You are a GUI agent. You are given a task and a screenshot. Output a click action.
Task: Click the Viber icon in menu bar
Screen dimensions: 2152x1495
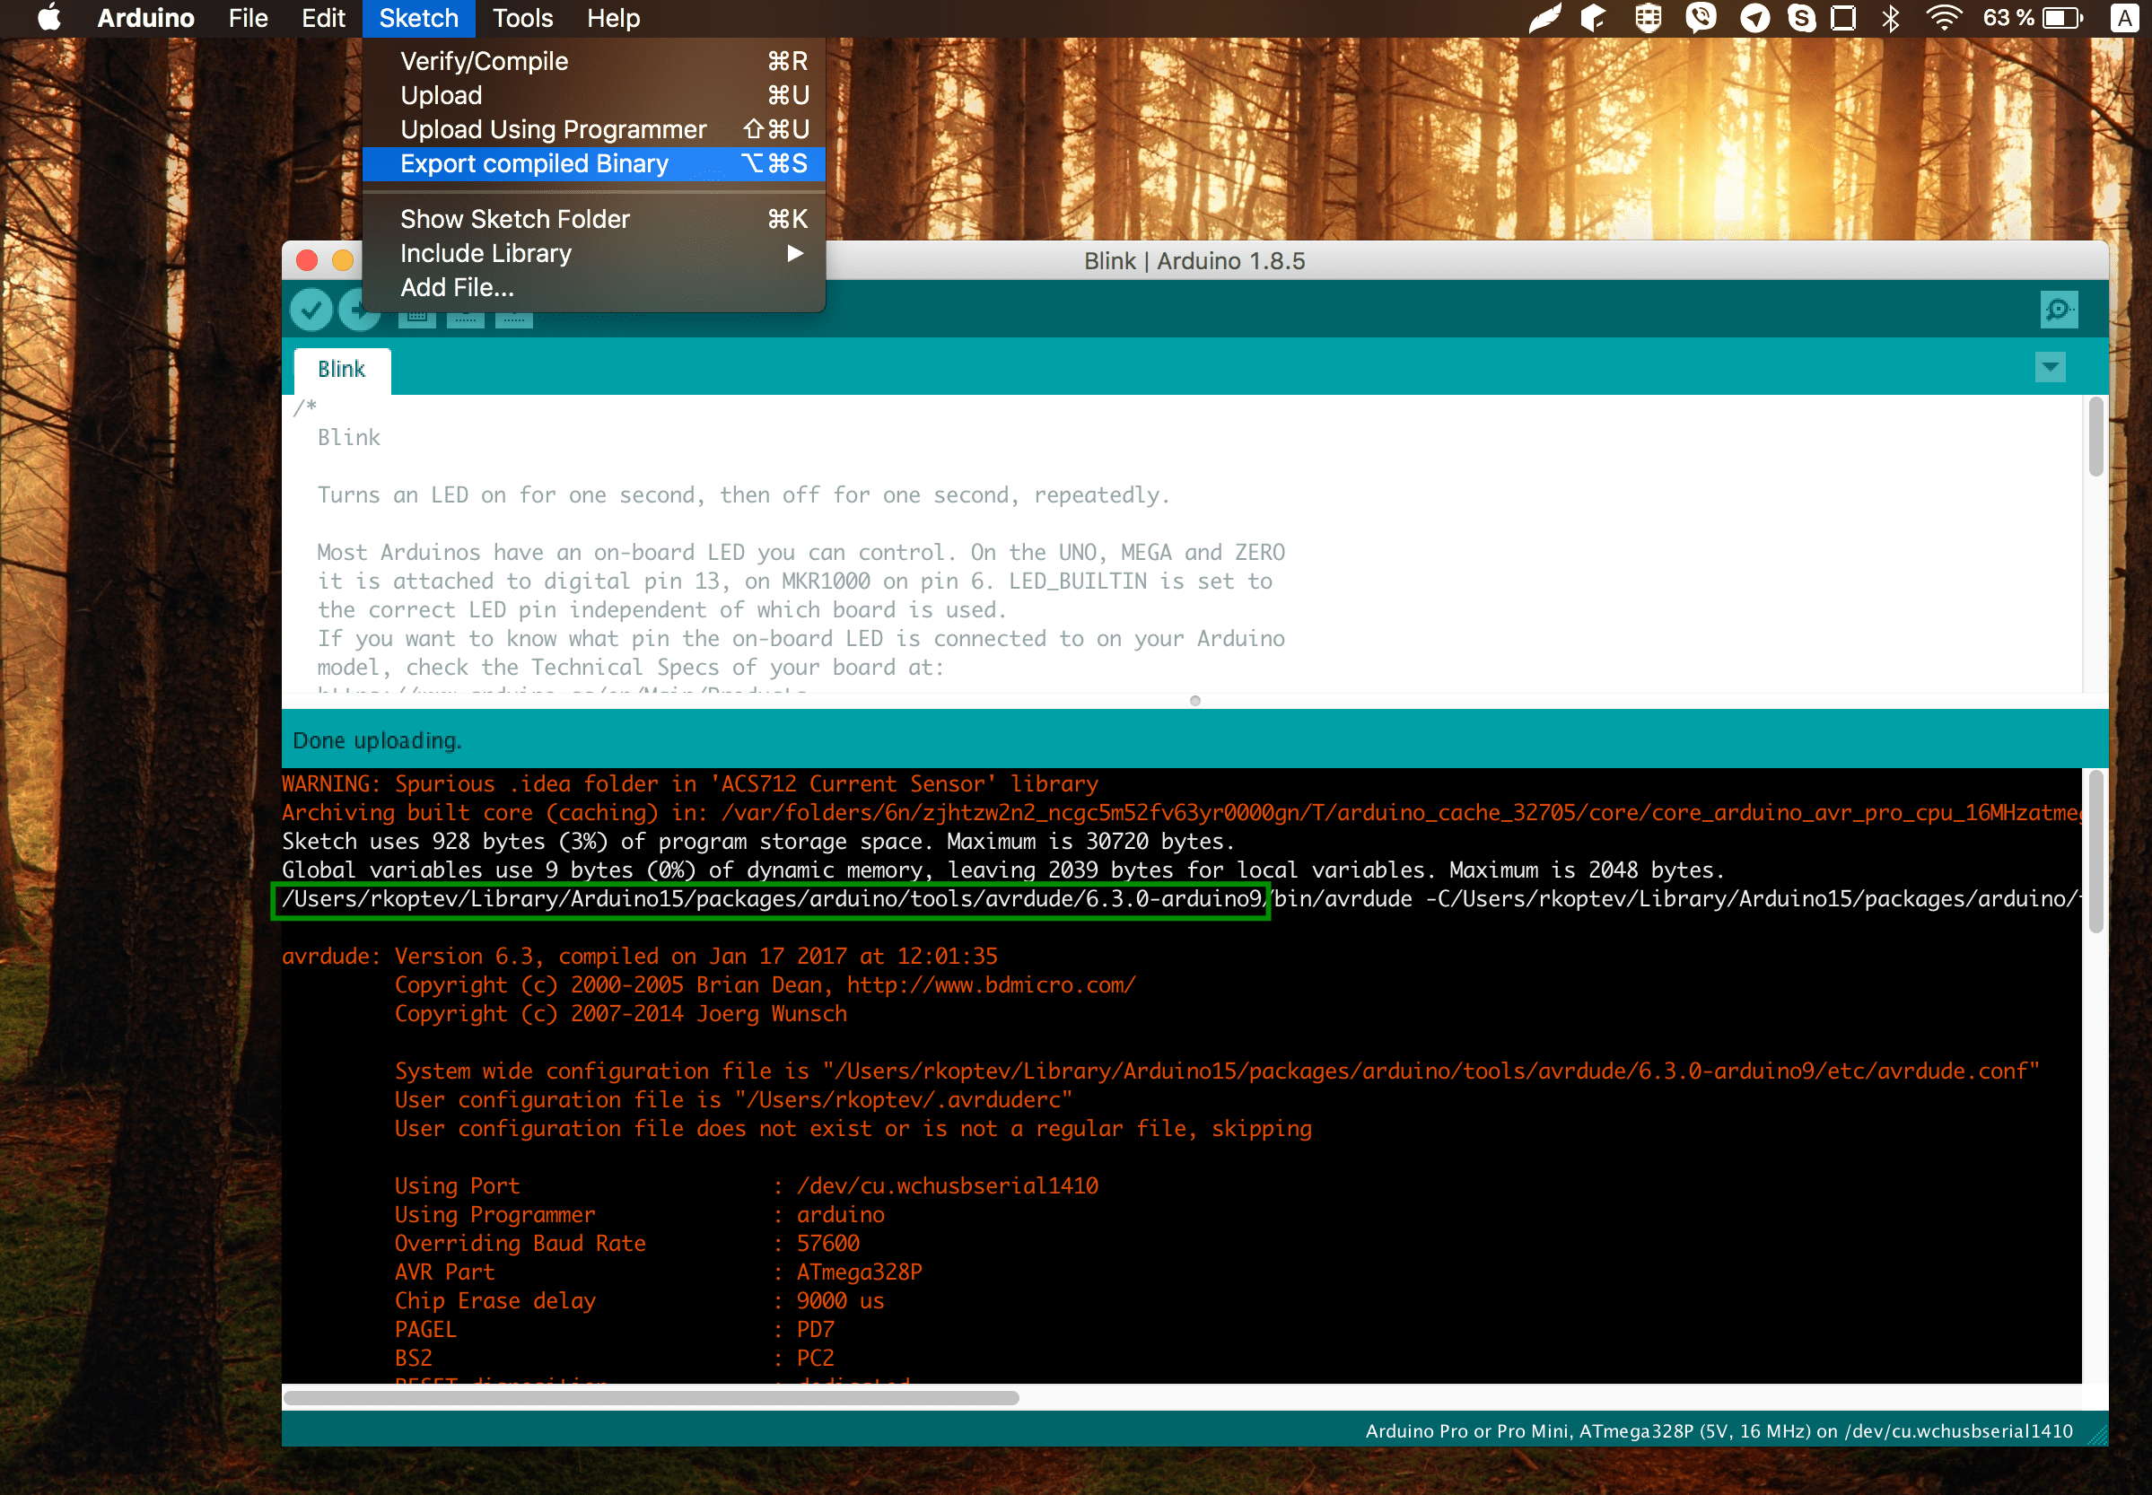coord(1701,18)
